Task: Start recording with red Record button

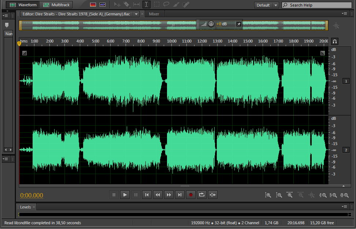Action: click(x=191, y=195)
